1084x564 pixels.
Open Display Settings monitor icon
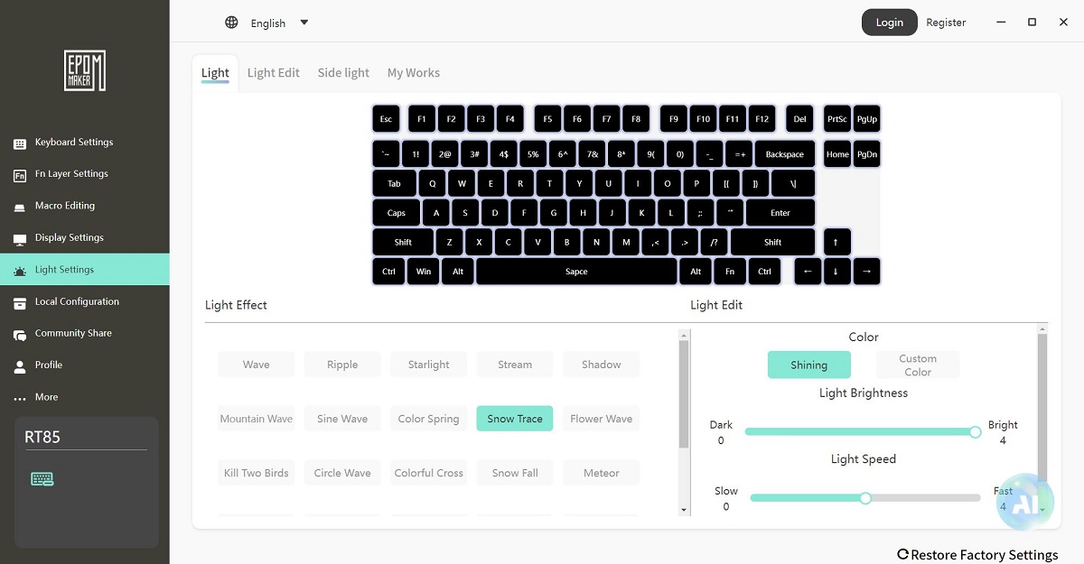(20, 239)
